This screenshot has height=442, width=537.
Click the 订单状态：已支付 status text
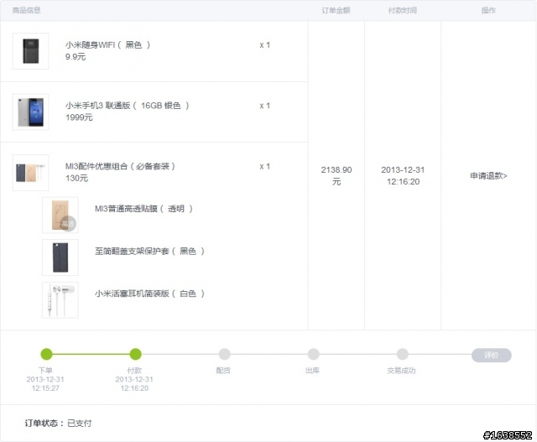click(58, 424)
